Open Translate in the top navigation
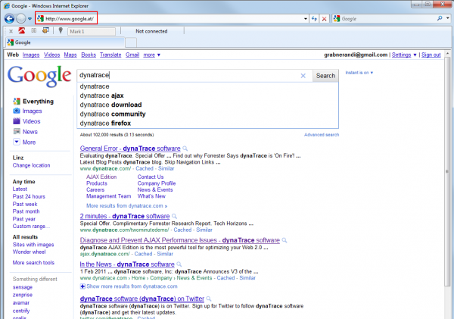Image resolution: width=454 pixels, height=319 pixels. 110,55
